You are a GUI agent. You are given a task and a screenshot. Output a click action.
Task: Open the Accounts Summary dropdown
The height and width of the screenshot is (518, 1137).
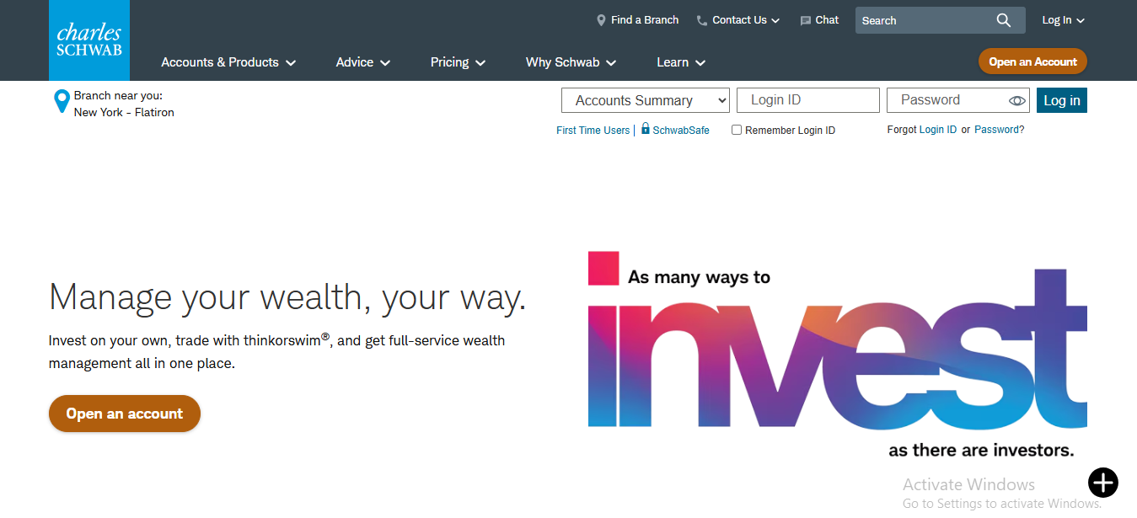point(646,100)
